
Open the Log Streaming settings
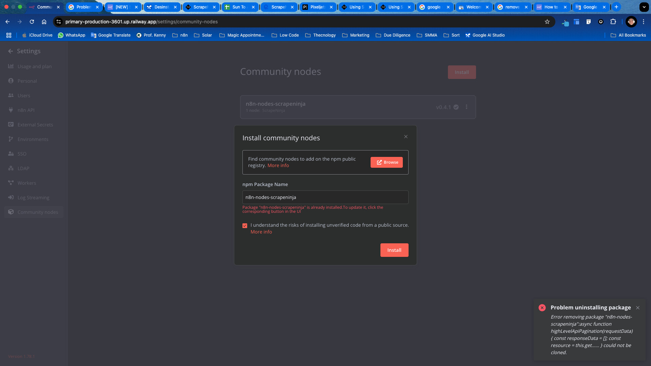coord(33,198)
